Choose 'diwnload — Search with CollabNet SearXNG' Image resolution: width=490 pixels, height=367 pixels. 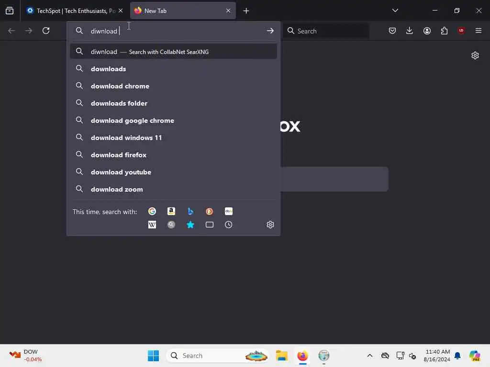(173, 52)
